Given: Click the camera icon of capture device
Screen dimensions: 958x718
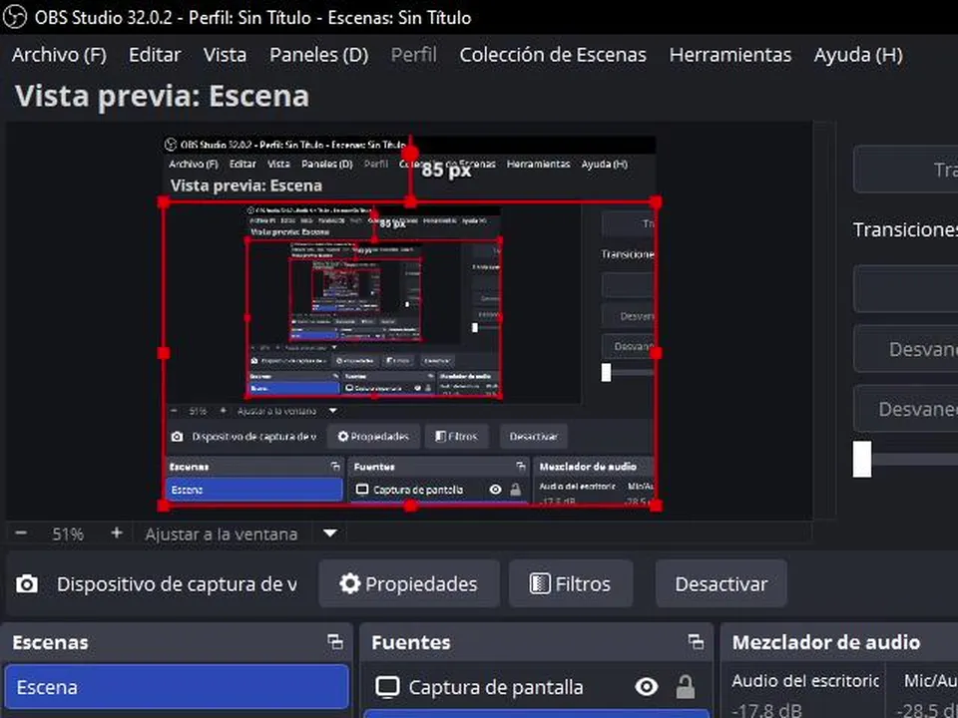Looking at the screenshot, I should (27, 584).
